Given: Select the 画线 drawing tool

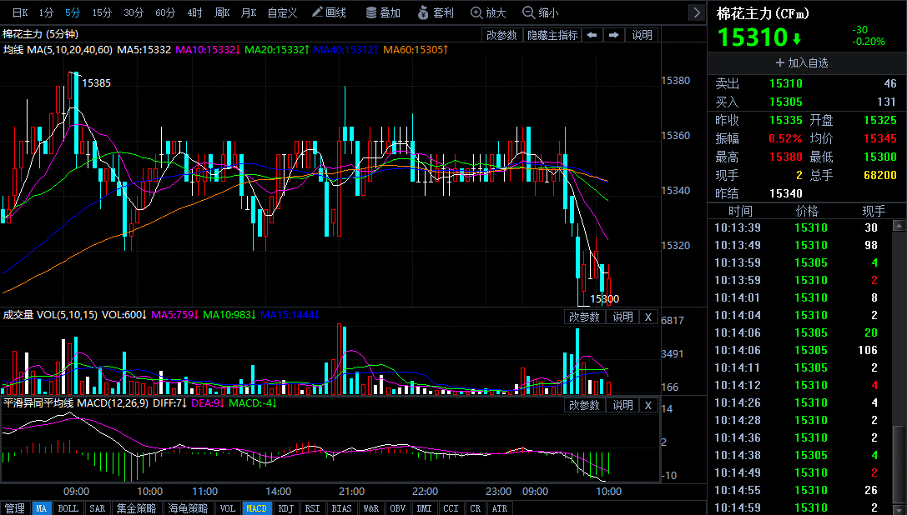Looking at the screenshot, I should tap(328, 12).
